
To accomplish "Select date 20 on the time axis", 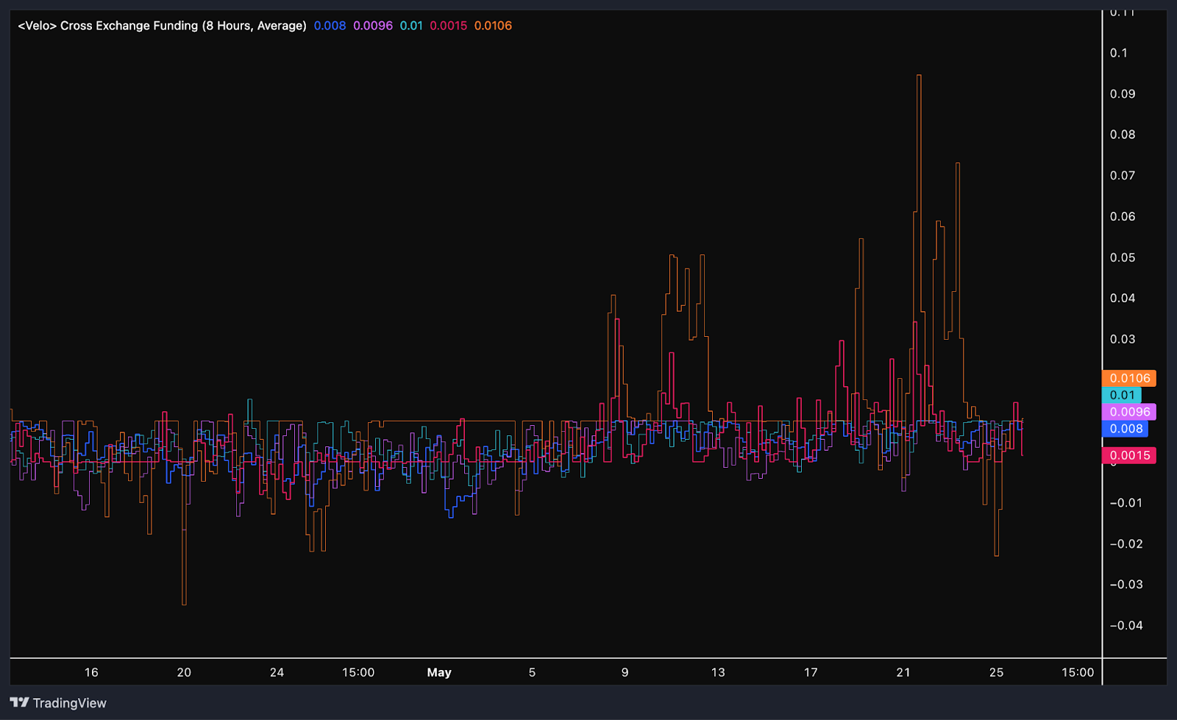I will coord(184,672).
